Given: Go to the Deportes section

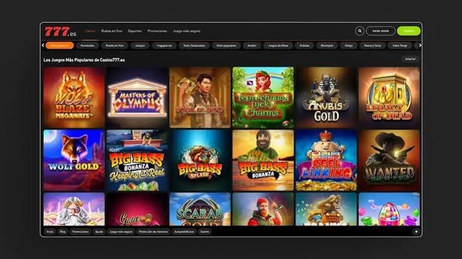Looking at the screenshot, I should 135,31.
